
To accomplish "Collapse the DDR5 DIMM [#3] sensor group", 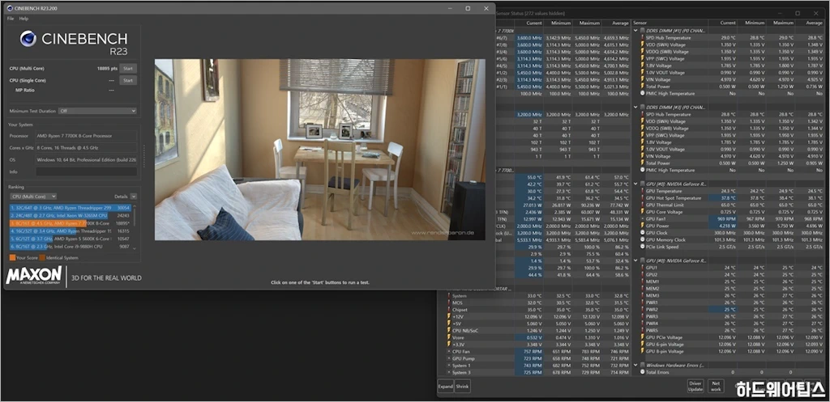I will [636, 106].
